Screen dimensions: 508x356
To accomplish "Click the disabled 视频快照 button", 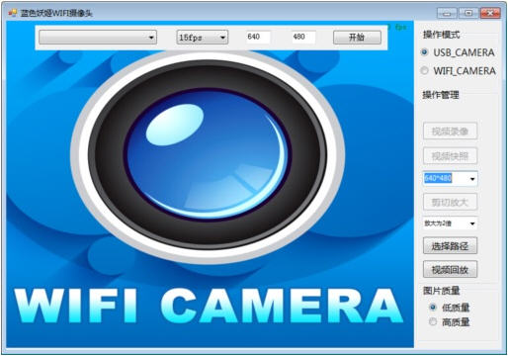I will pyautogui.click(x=450, y=155).
